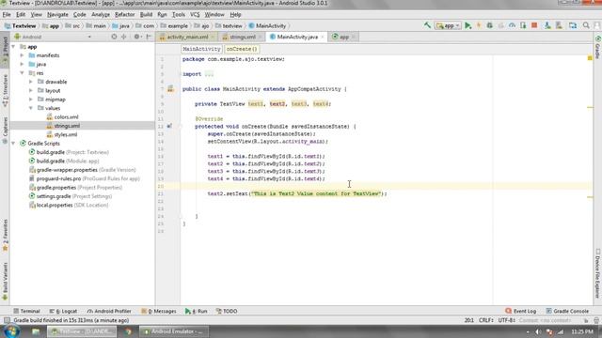
Task: Open the Terminal tool window
Action: point(26,311)
